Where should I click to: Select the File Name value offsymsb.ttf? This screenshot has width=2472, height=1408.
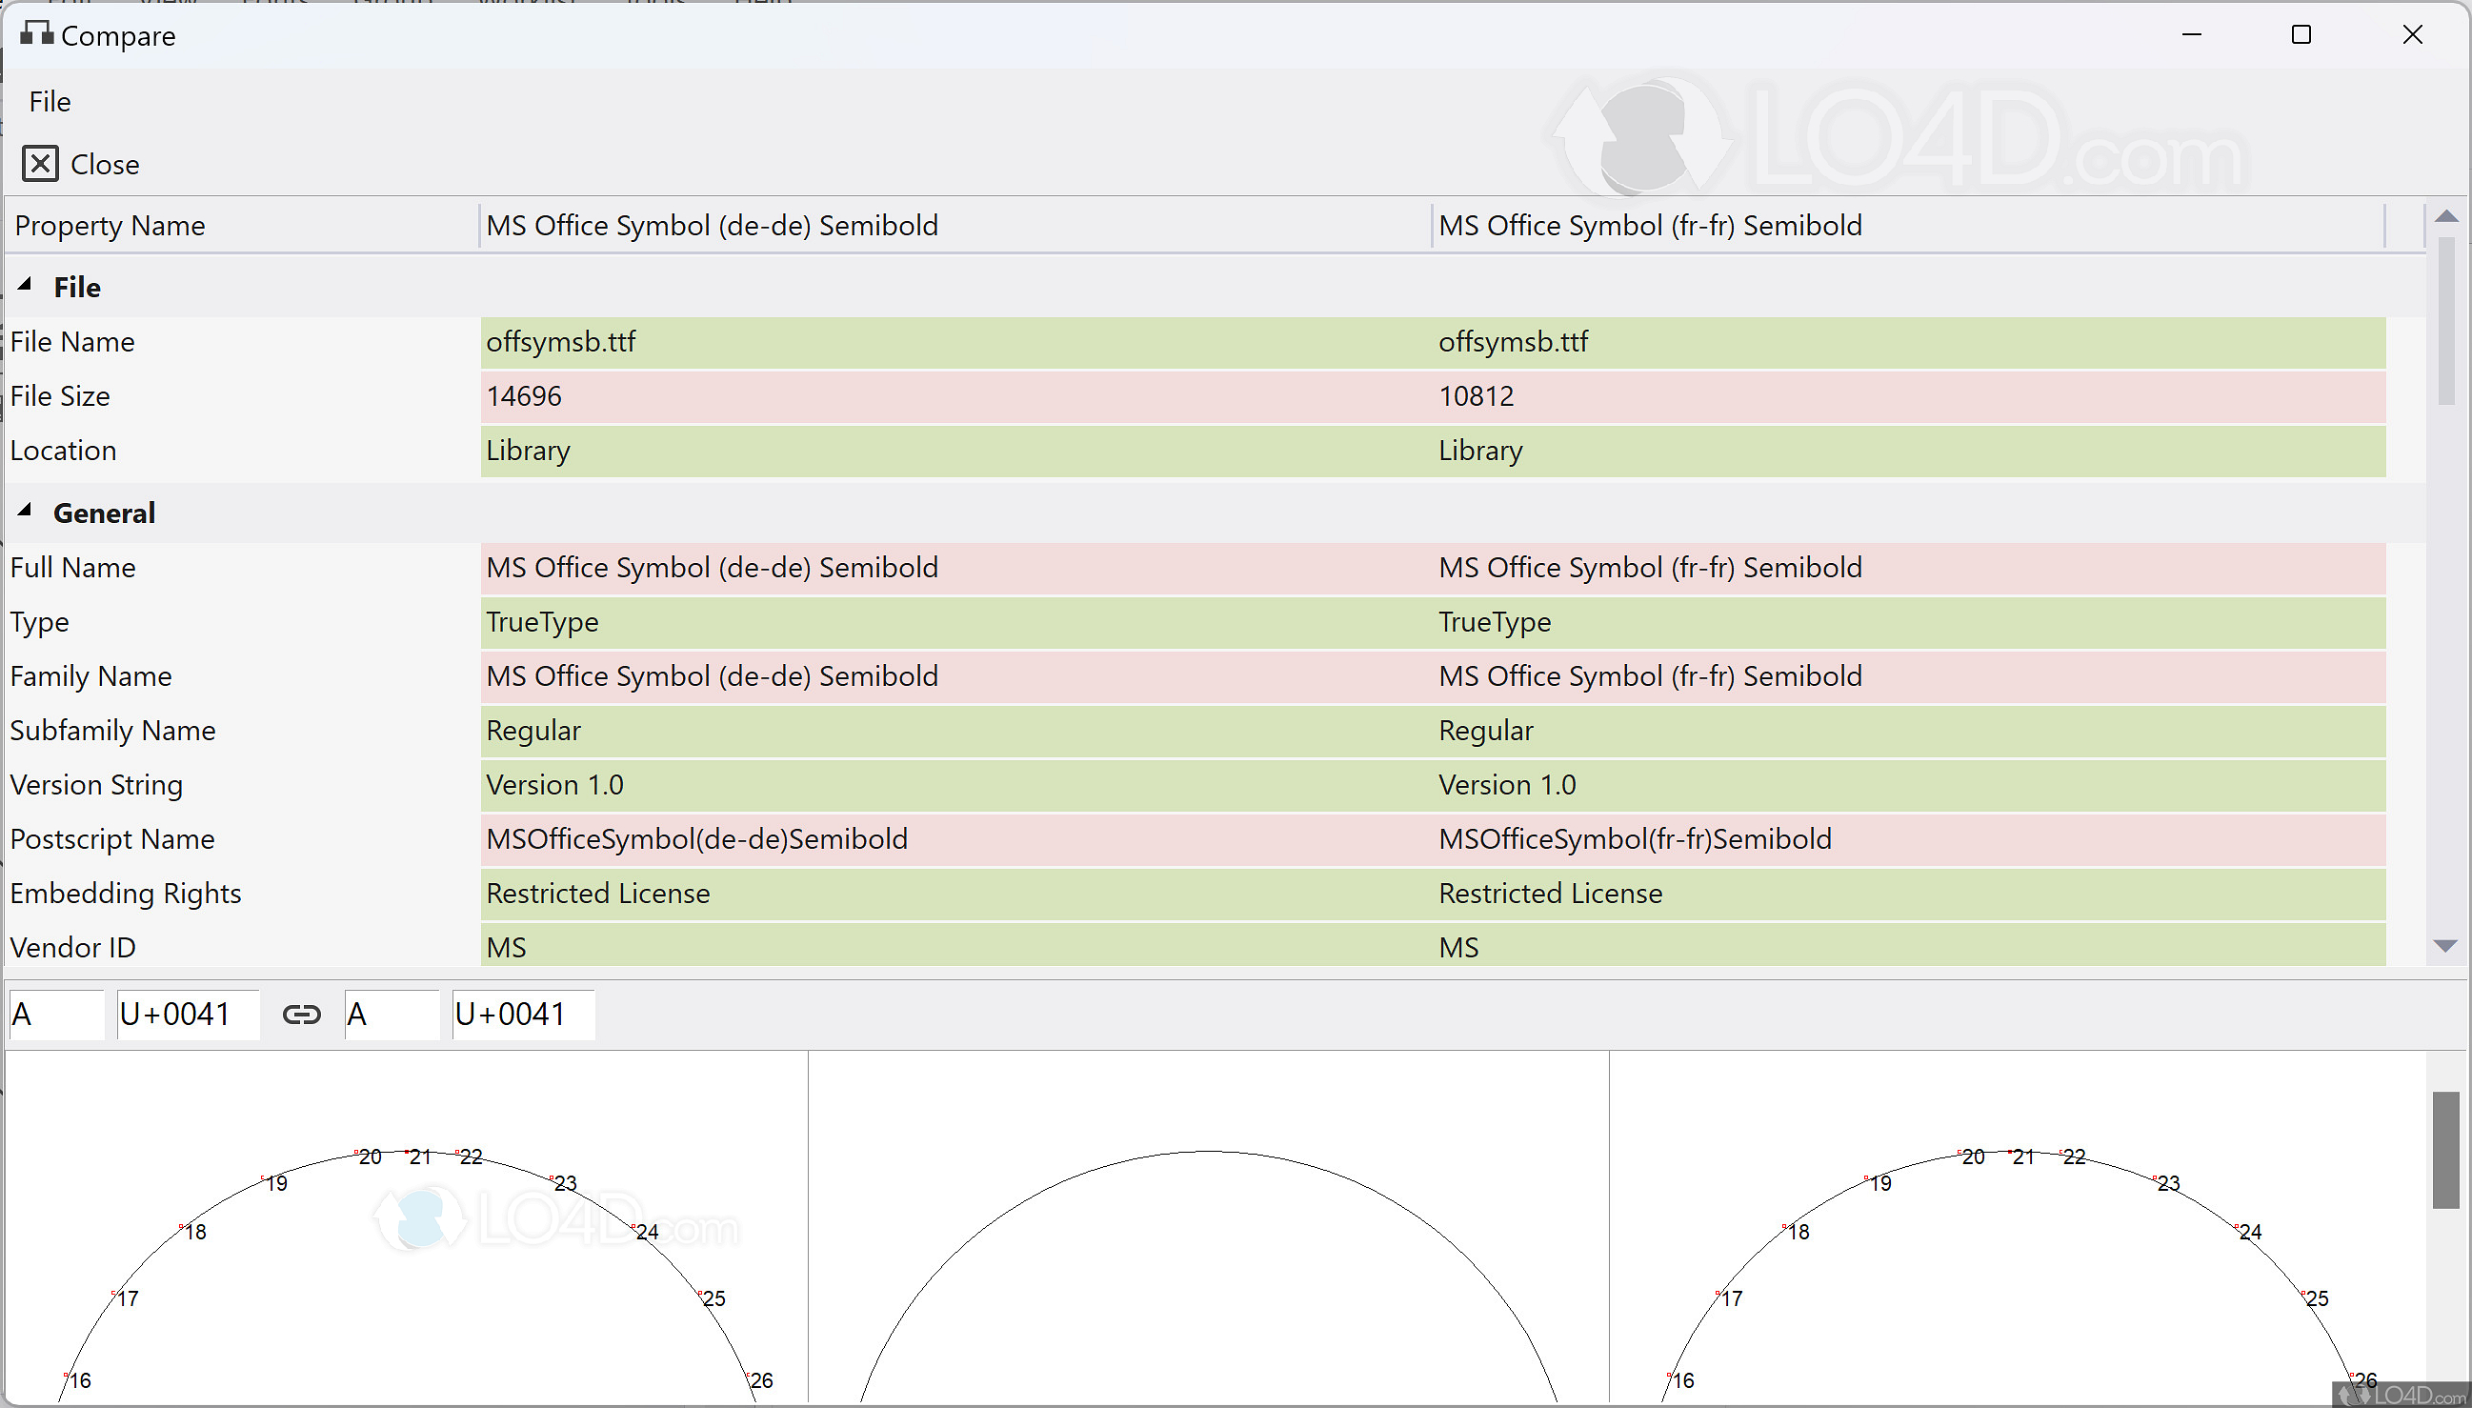[561, 341]
